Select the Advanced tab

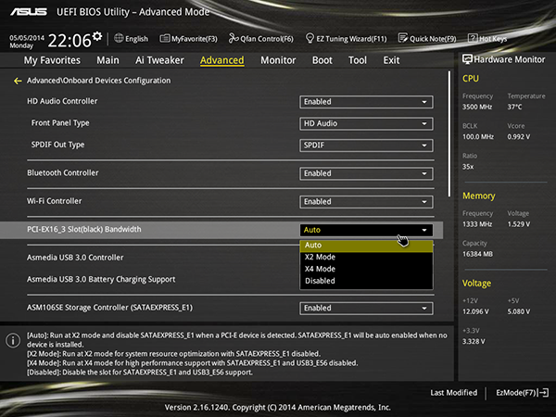(x=222, y=60)
